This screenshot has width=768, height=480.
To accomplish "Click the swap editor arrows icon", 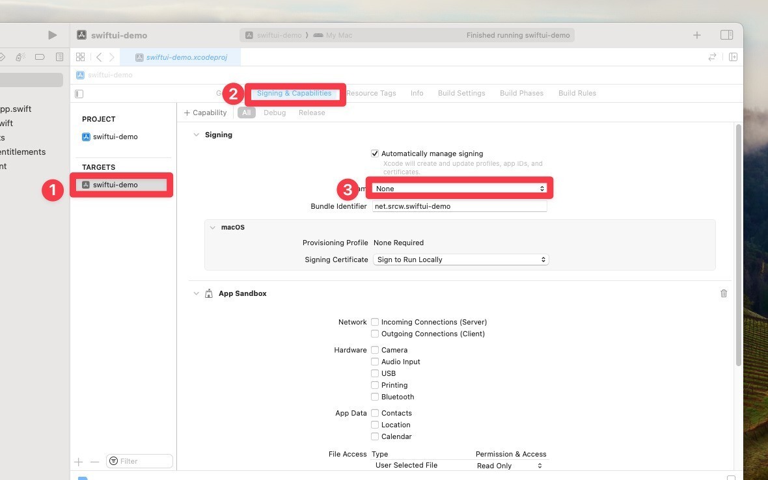I will 712,57.
